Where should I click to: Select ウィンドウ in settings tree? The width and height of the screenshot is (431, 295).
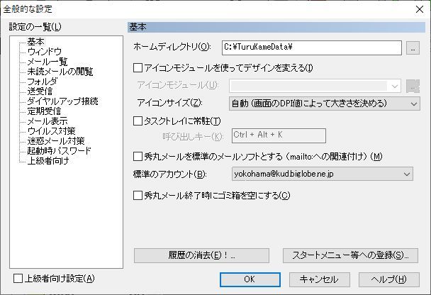[44, 52]
